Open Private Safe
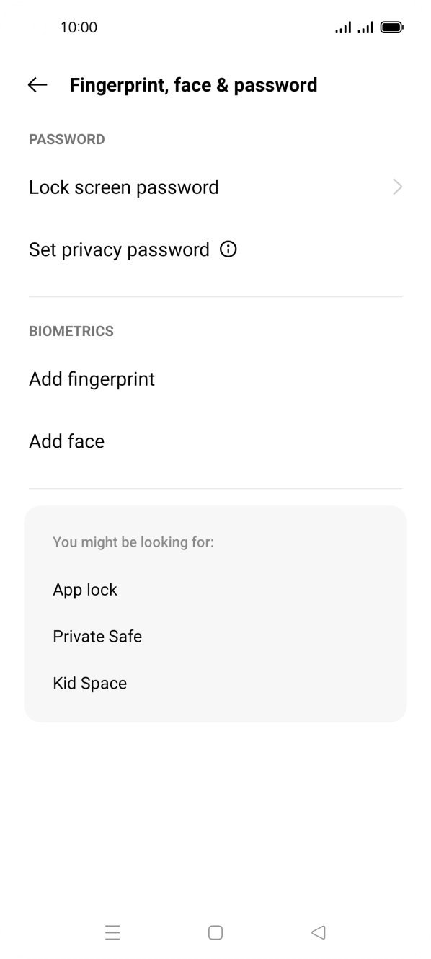This screenshot has width=431, height=959. pyautogui.click(x=97, y=636)
